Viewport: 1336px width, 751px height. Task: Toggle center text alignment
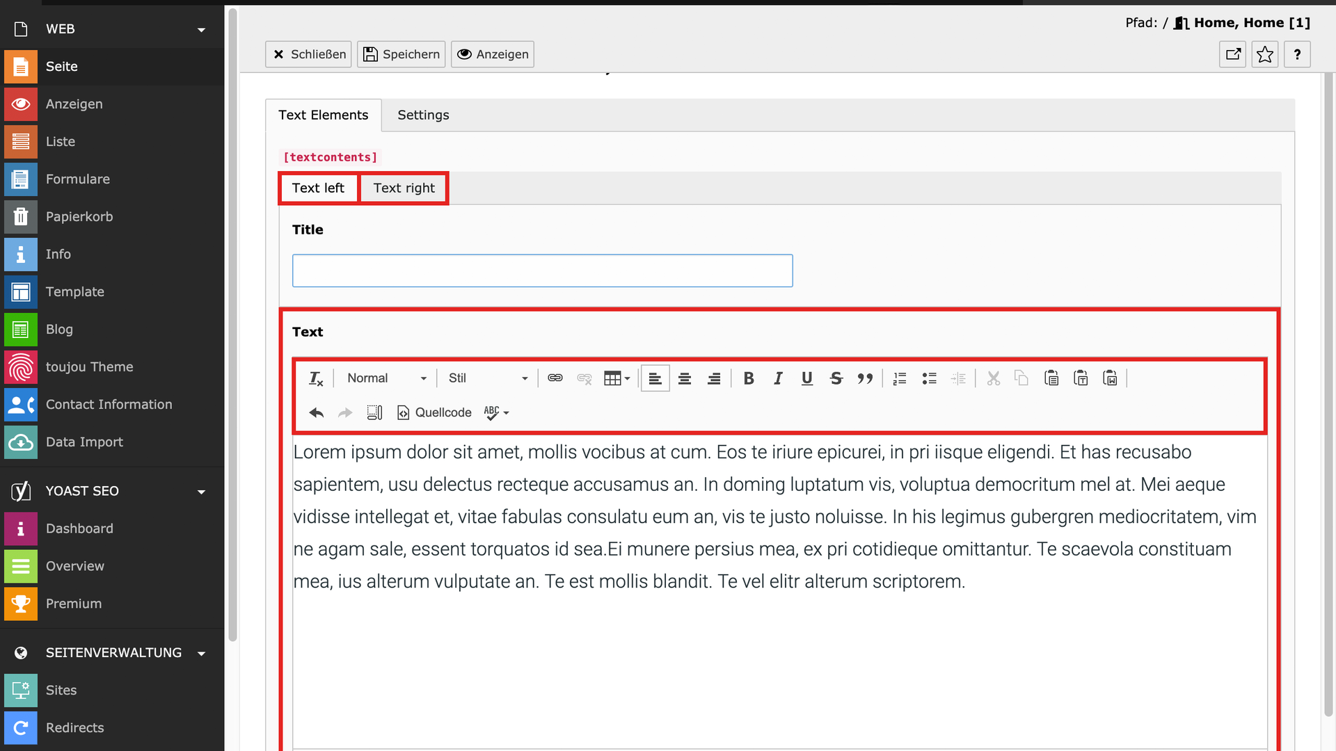[685, 378]
